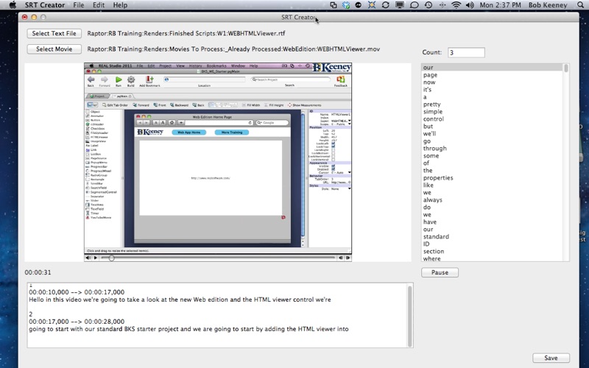This screenshot has width=589, height=368.
Task: Open the system volume menu
Action: (470, 5)
